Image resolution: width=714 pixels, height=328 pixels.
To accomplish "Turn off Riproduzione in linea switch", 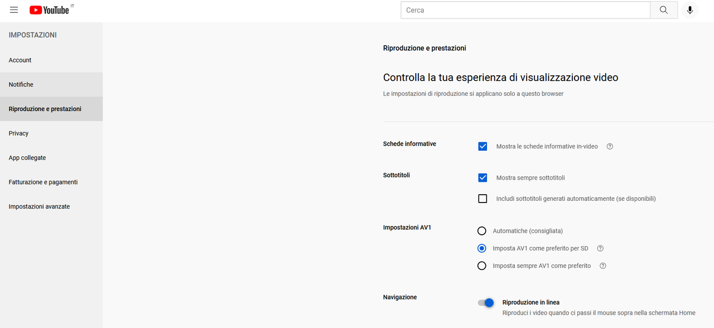I will (x=486, y=302).
